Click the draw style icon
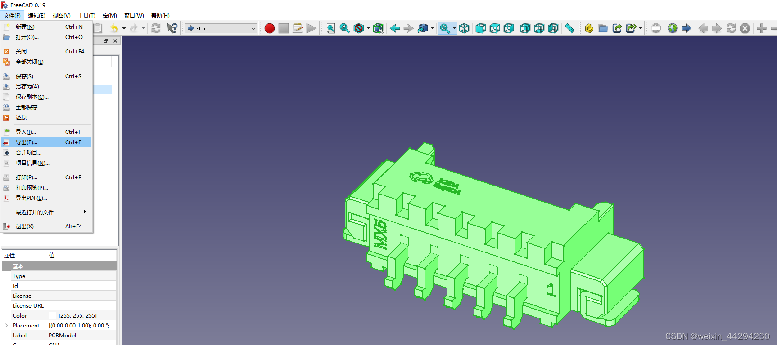 pos(359,28)
